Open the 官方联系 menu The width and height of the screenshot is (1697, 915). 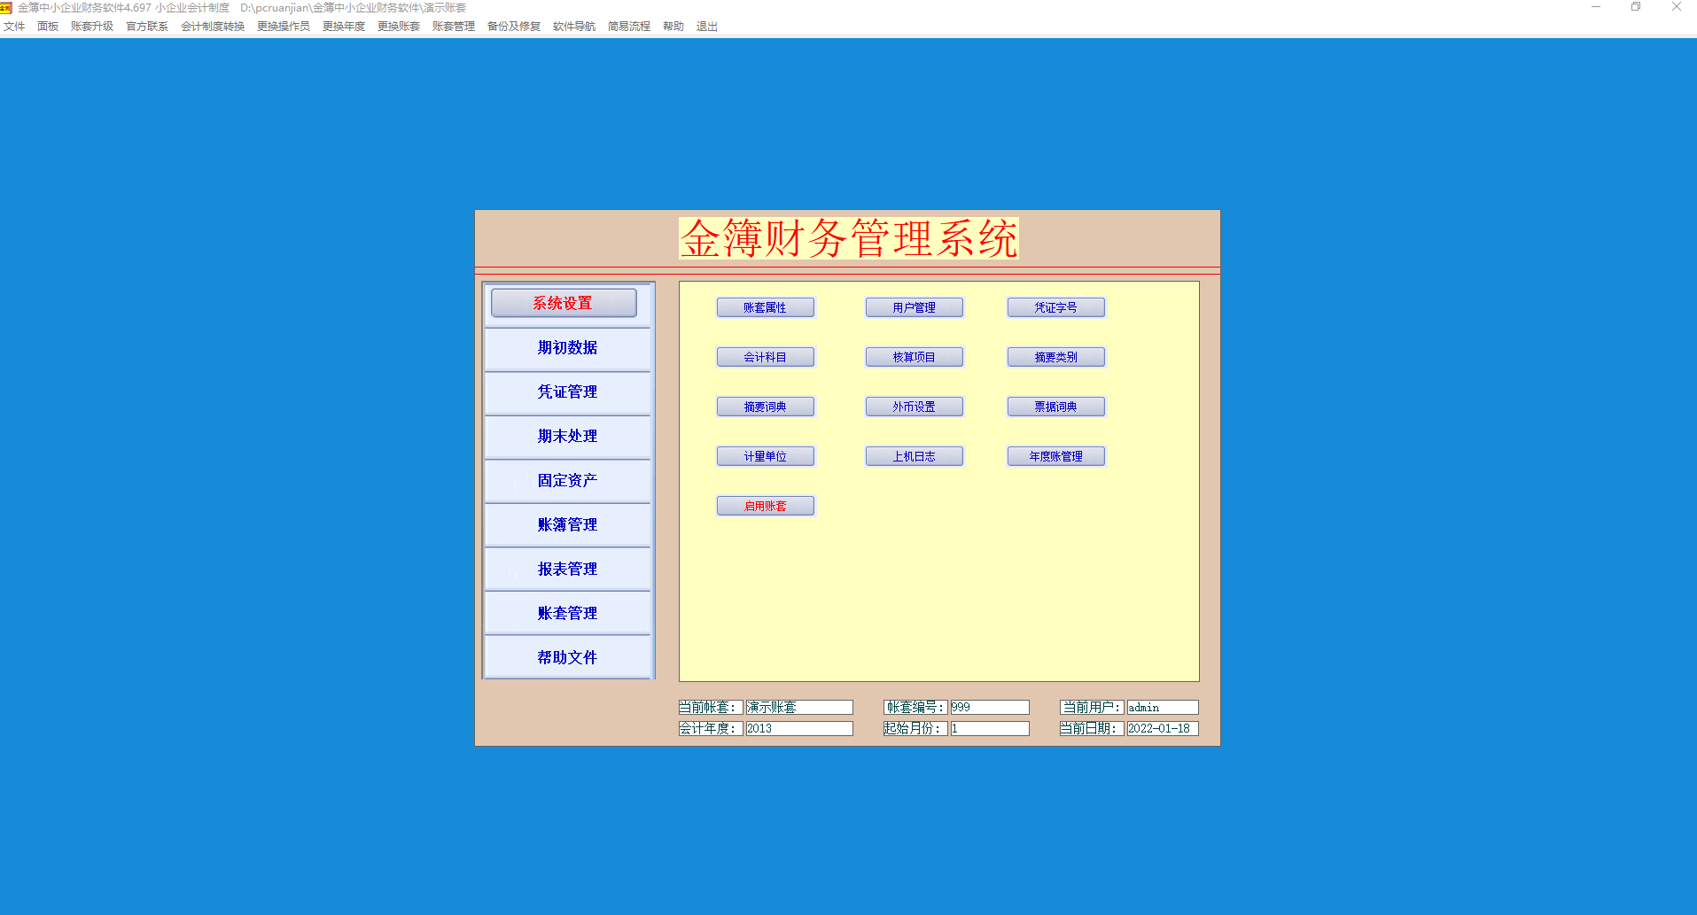147,27
